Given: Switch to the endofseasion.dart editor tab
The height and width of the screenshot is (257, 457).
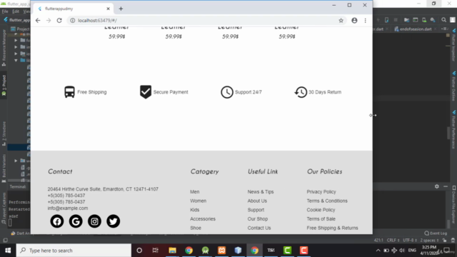Looking at the screenshot, I should point(415,29).
